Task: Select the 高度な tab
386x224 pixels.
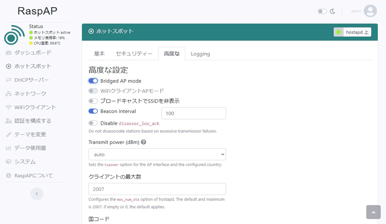Action: (172, 54)
